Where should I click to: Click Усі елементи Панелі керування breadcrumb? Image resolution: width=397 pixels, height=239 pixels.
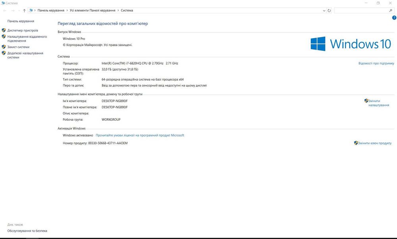pyautogui.click(x=93, y=10)
